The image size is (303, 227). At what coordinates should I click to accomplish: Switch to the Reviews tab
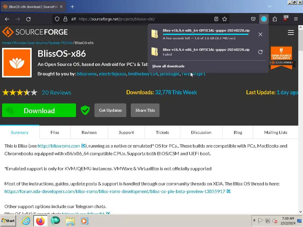(x=89, y=132)
